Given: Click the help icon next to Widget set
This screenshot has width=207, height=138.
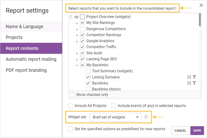Looking at the screenshot, I should [x=146, y=117].
